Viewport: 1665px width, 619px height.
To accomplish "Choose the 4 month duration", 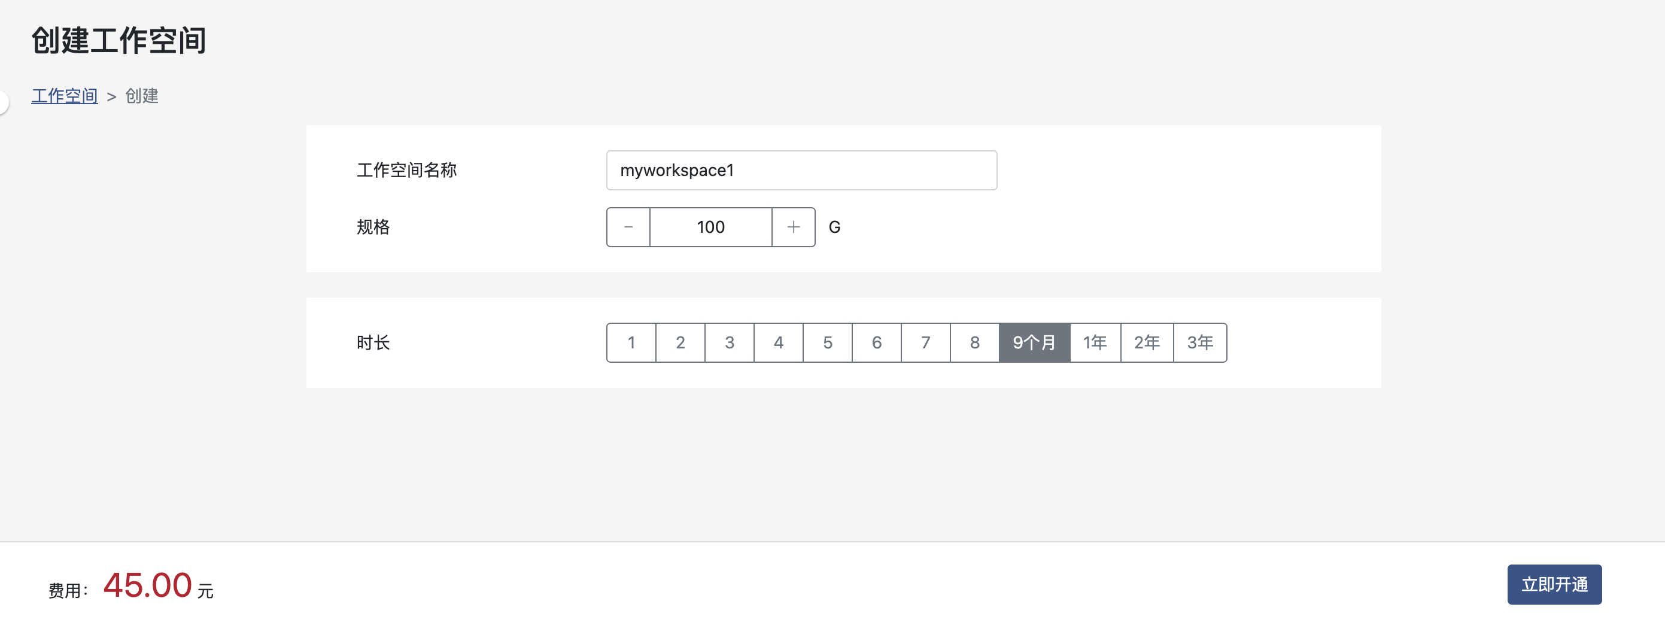I will pos(778,342).
